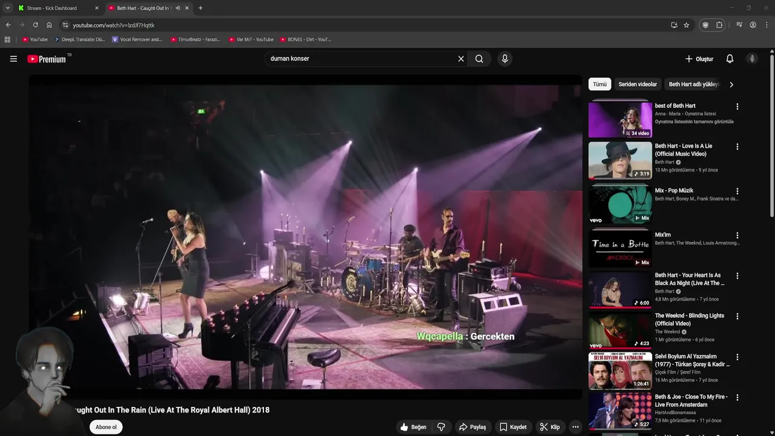The height and width of the screenshot is (436, 775).
Task: Like the video with Beğen button
Action: pos(413,427)
